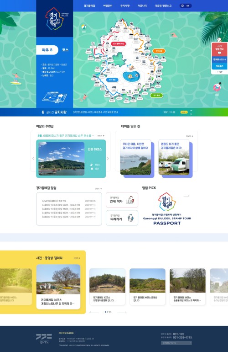Go to the previous recommended course slide

(x=33, y=159)
